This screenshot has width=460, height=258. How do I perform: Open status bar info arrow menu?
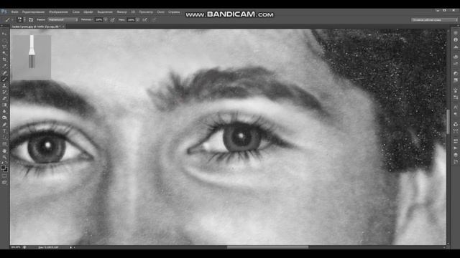click(70, 247)
